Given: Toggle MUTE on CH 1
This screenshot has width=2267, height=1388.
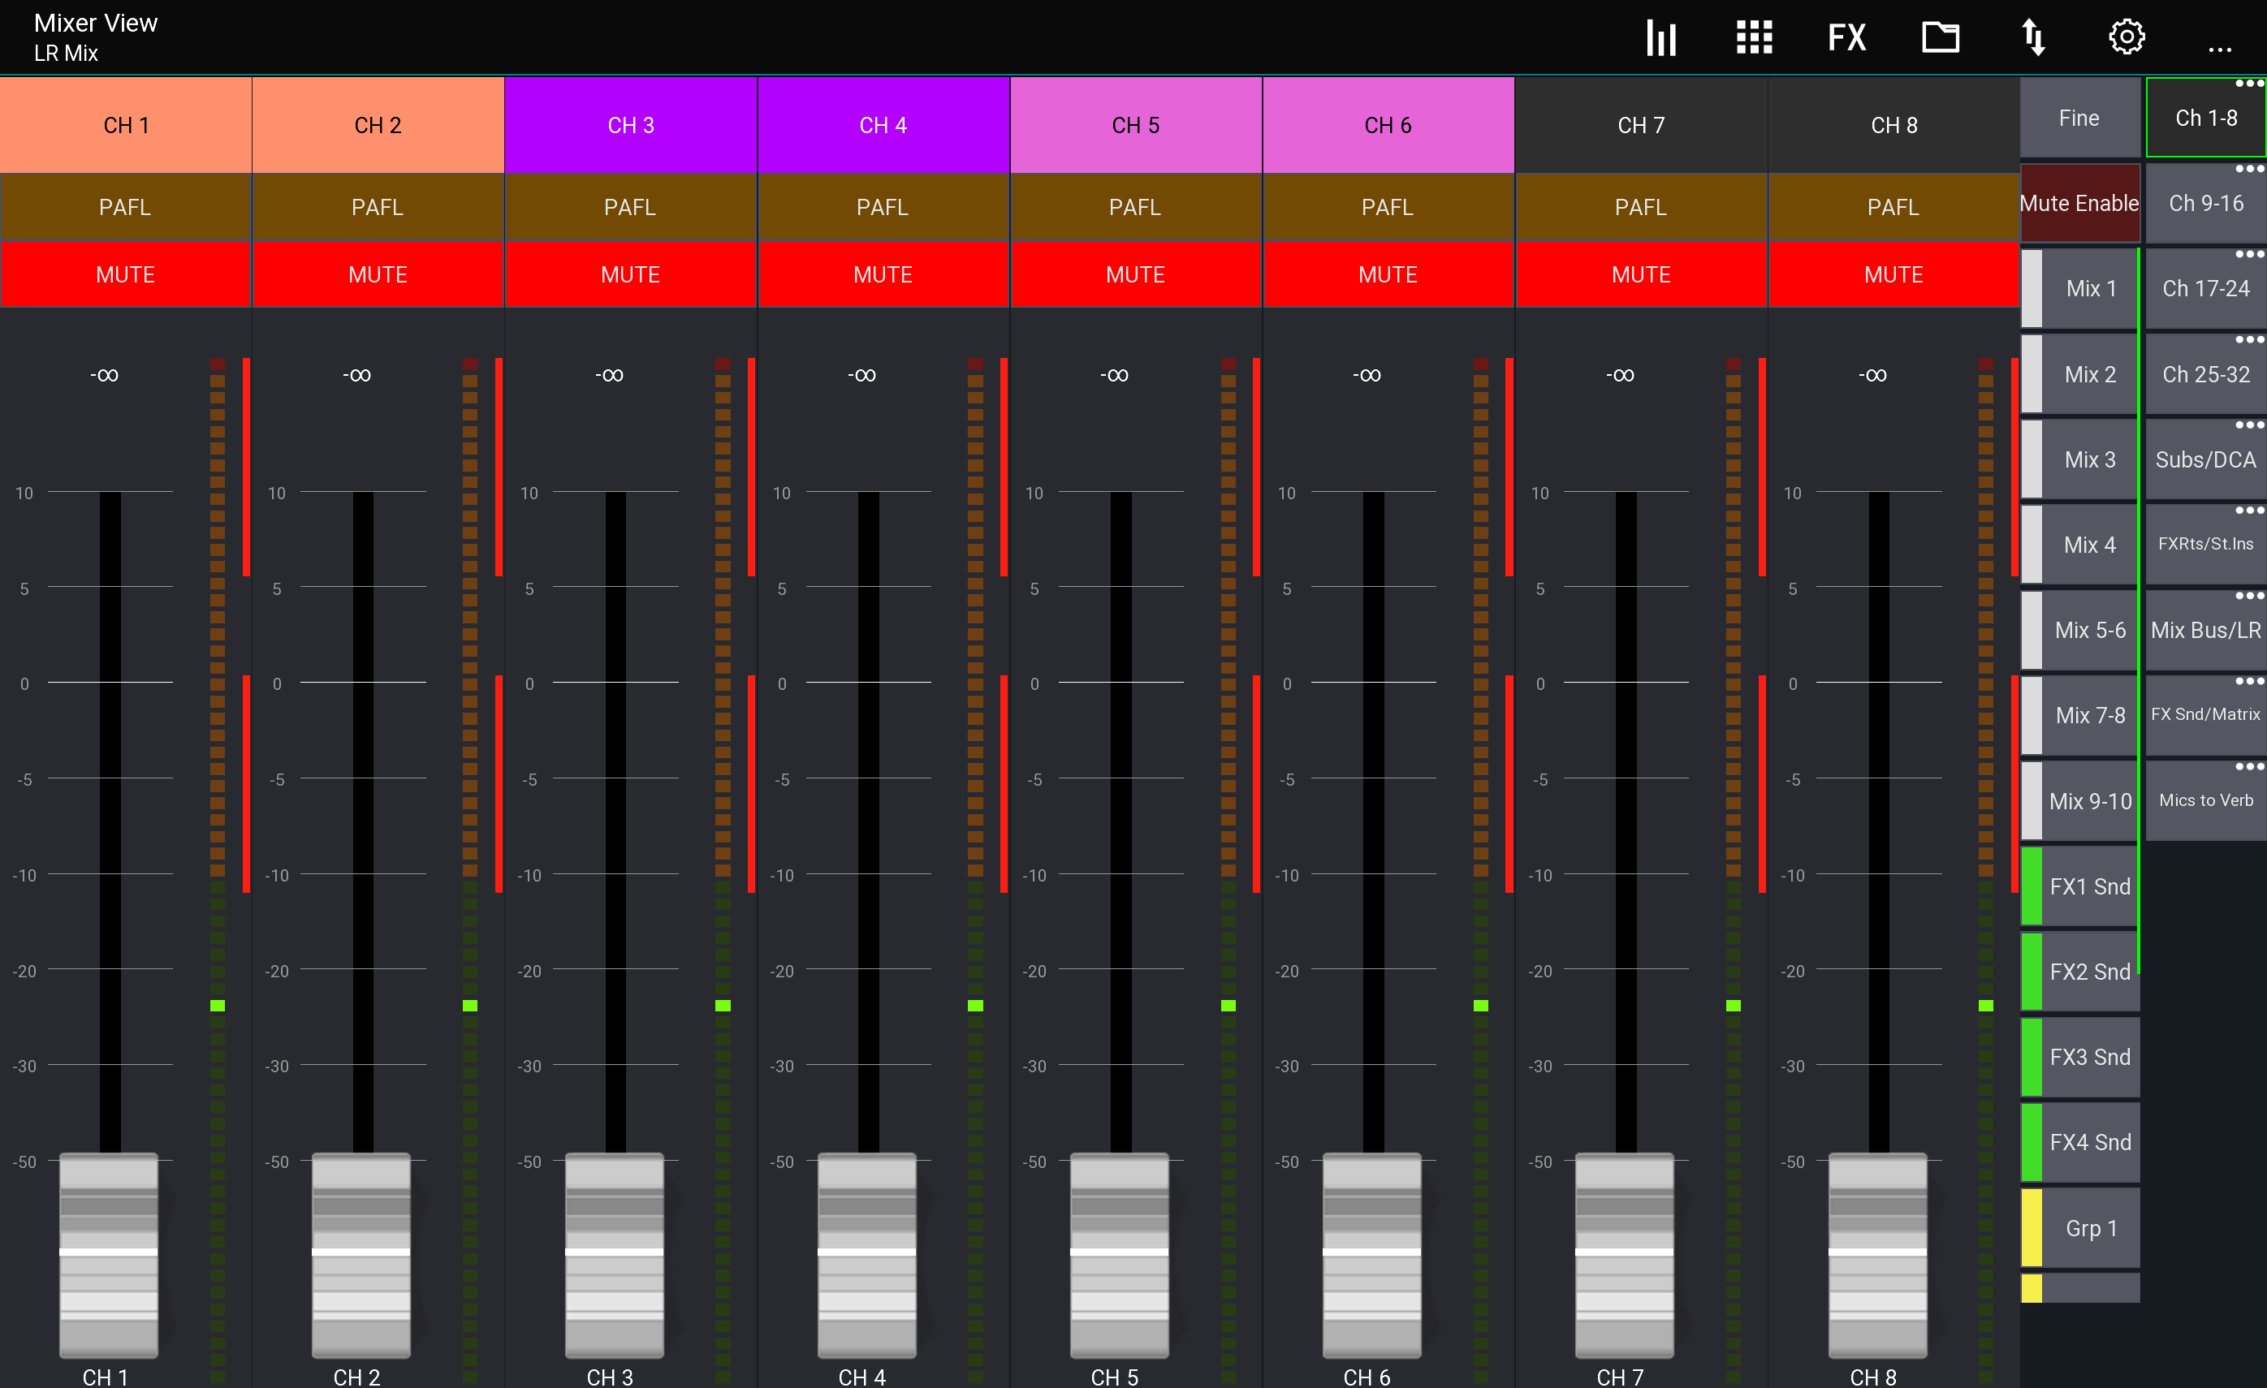Looking at the screenshot, I should click(125, 274).
